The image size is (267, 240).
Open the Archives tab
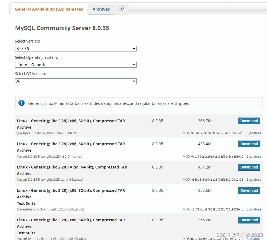(101, 9)
